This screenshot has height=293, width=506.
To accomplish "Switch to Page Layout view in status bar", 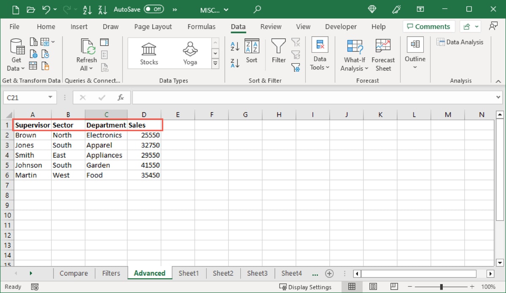I will pyautogui.click(x=373, y=287).
